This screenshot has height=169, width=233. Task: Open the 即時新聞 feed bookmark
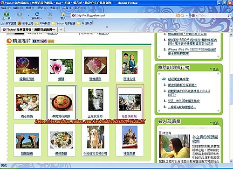(43, 23)
